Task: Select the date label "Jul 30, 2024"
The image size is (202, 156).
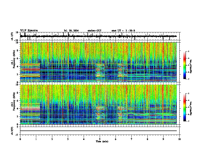Action: 71,31
